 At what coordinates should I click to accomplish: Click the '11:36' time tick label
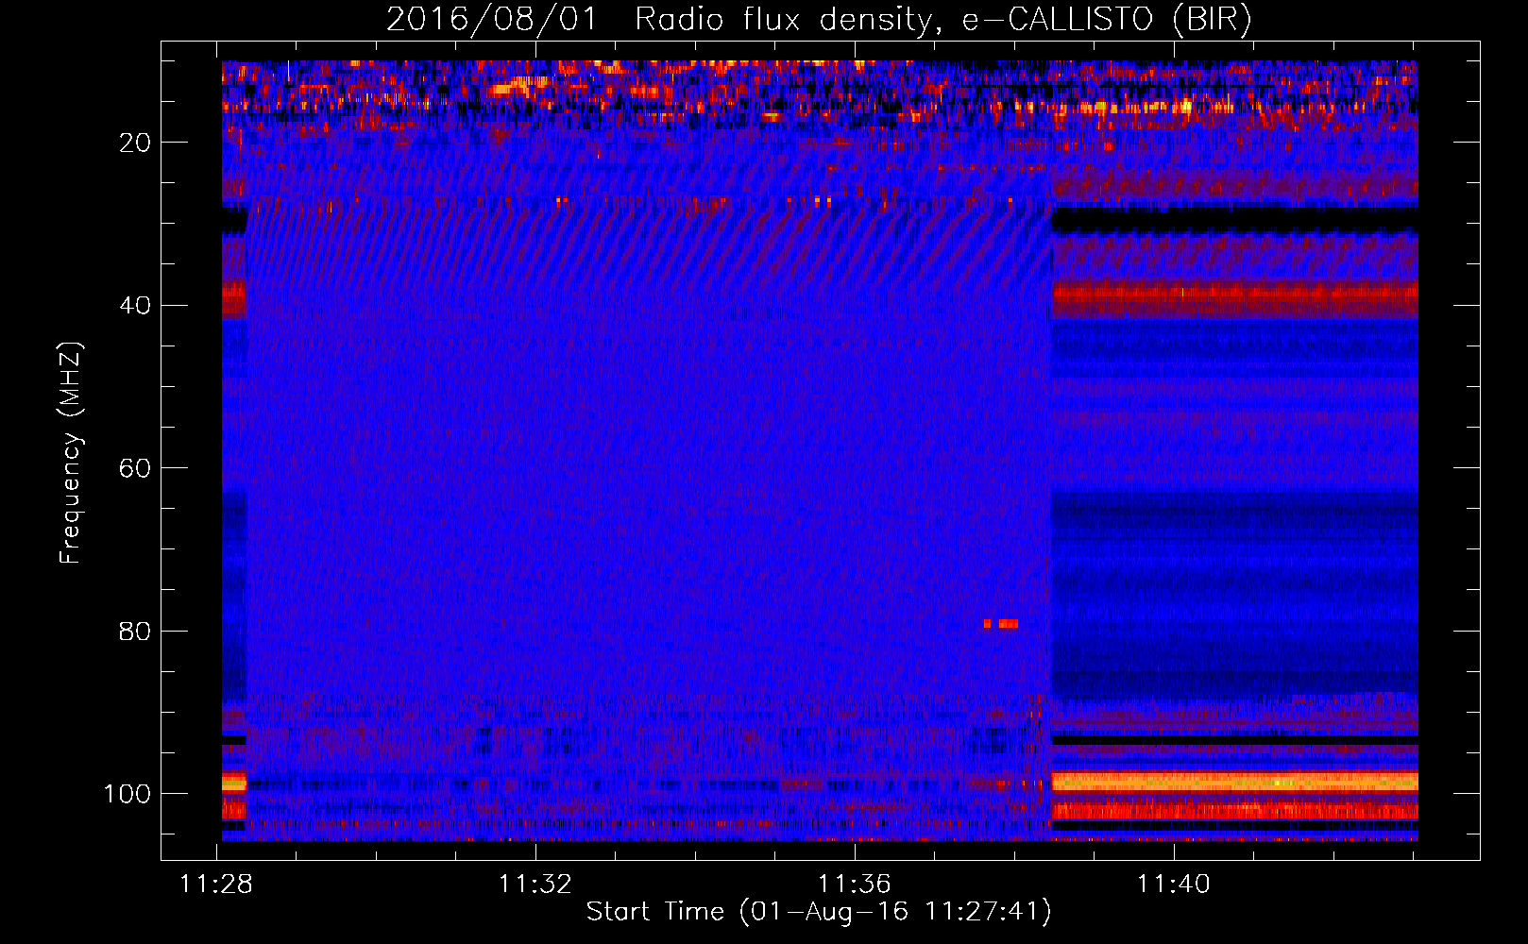pyautogui.click(x=854, y=885)
